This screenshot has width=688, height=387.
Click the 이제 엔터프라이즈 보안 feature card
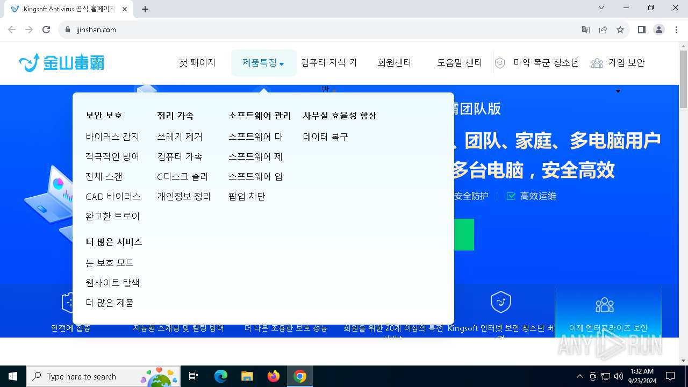[x=608, y=311]
